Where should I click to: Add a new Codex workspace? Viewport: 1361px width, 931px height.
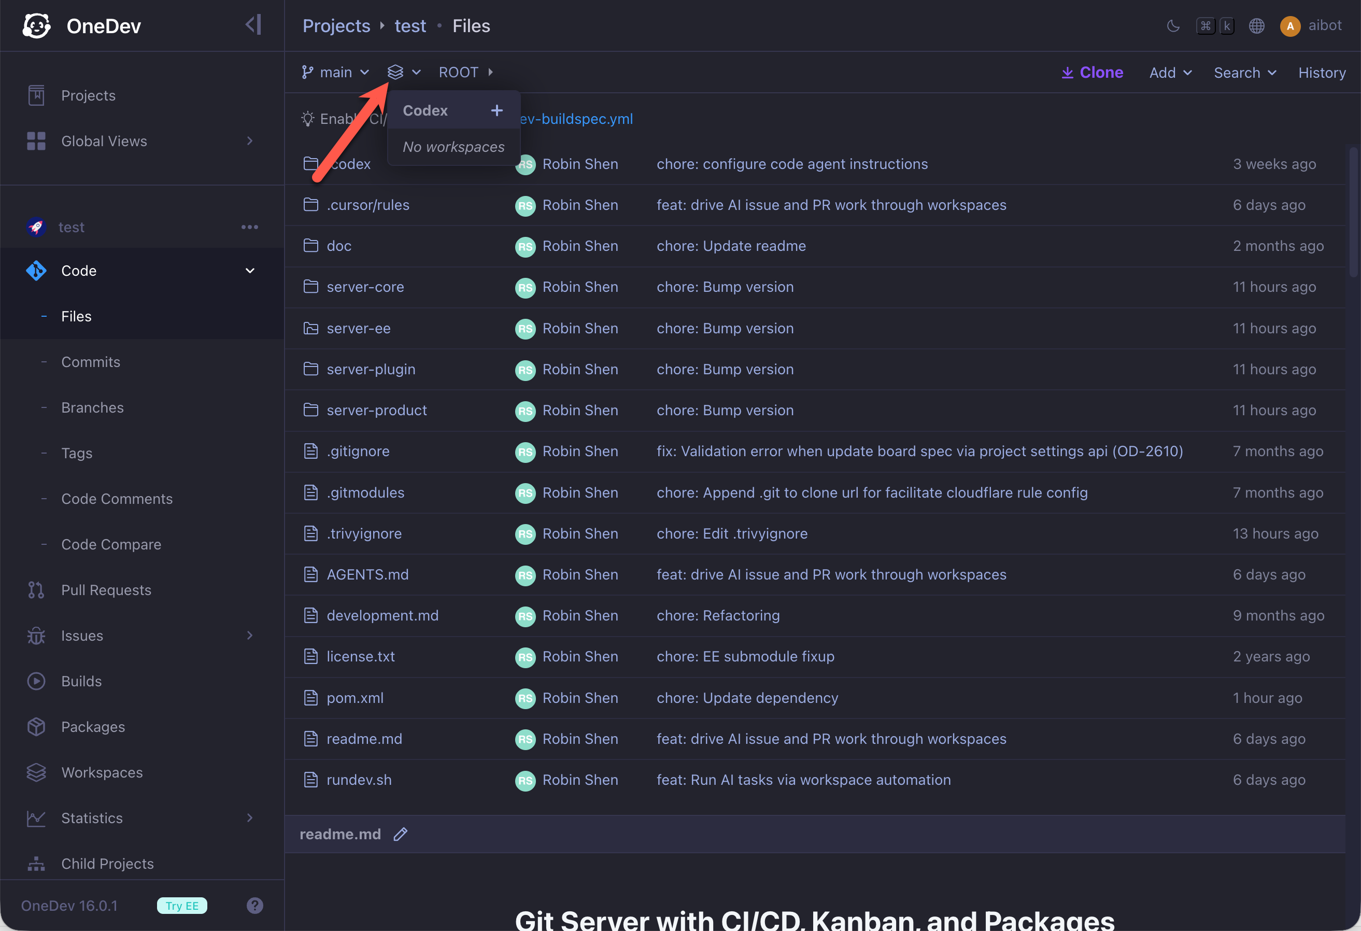tap(497, 110)
